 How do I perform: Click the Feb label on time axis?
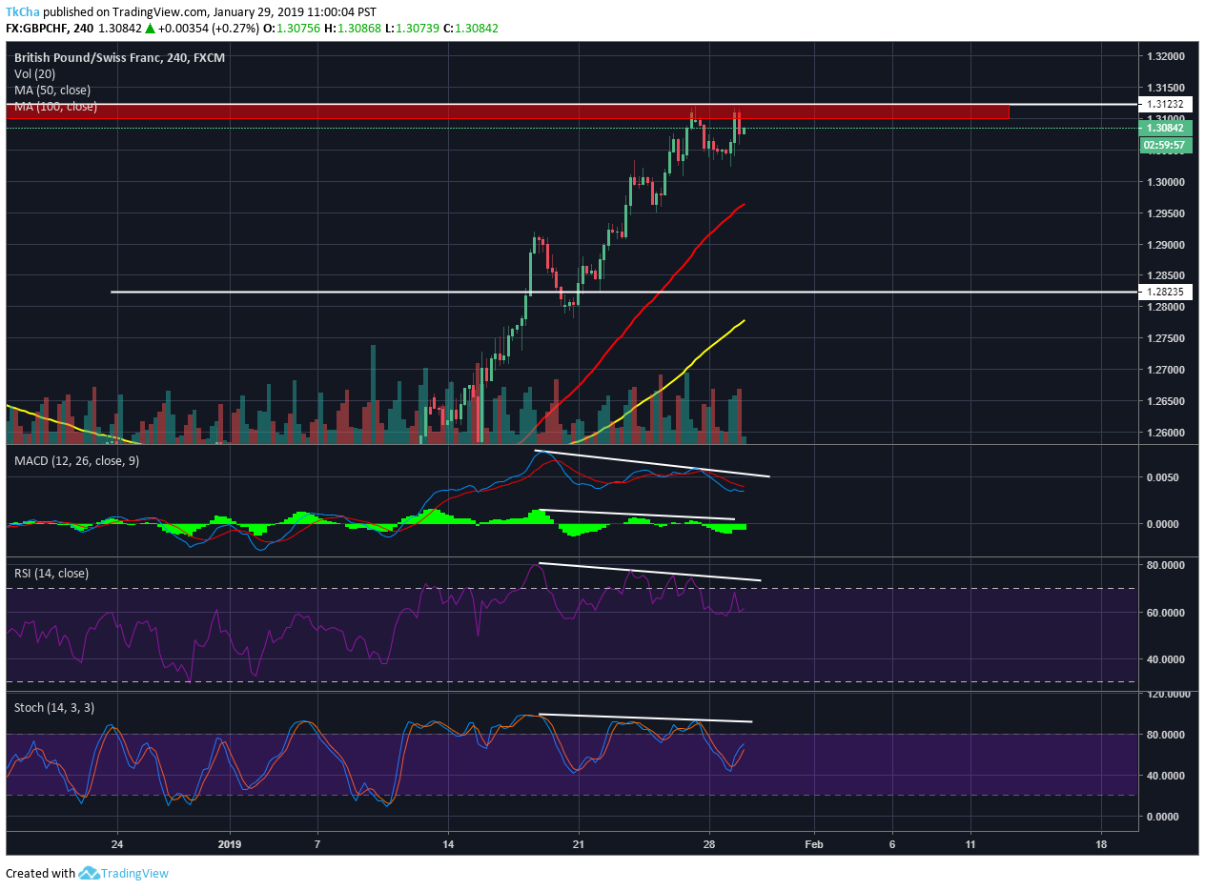pos(813,844)
